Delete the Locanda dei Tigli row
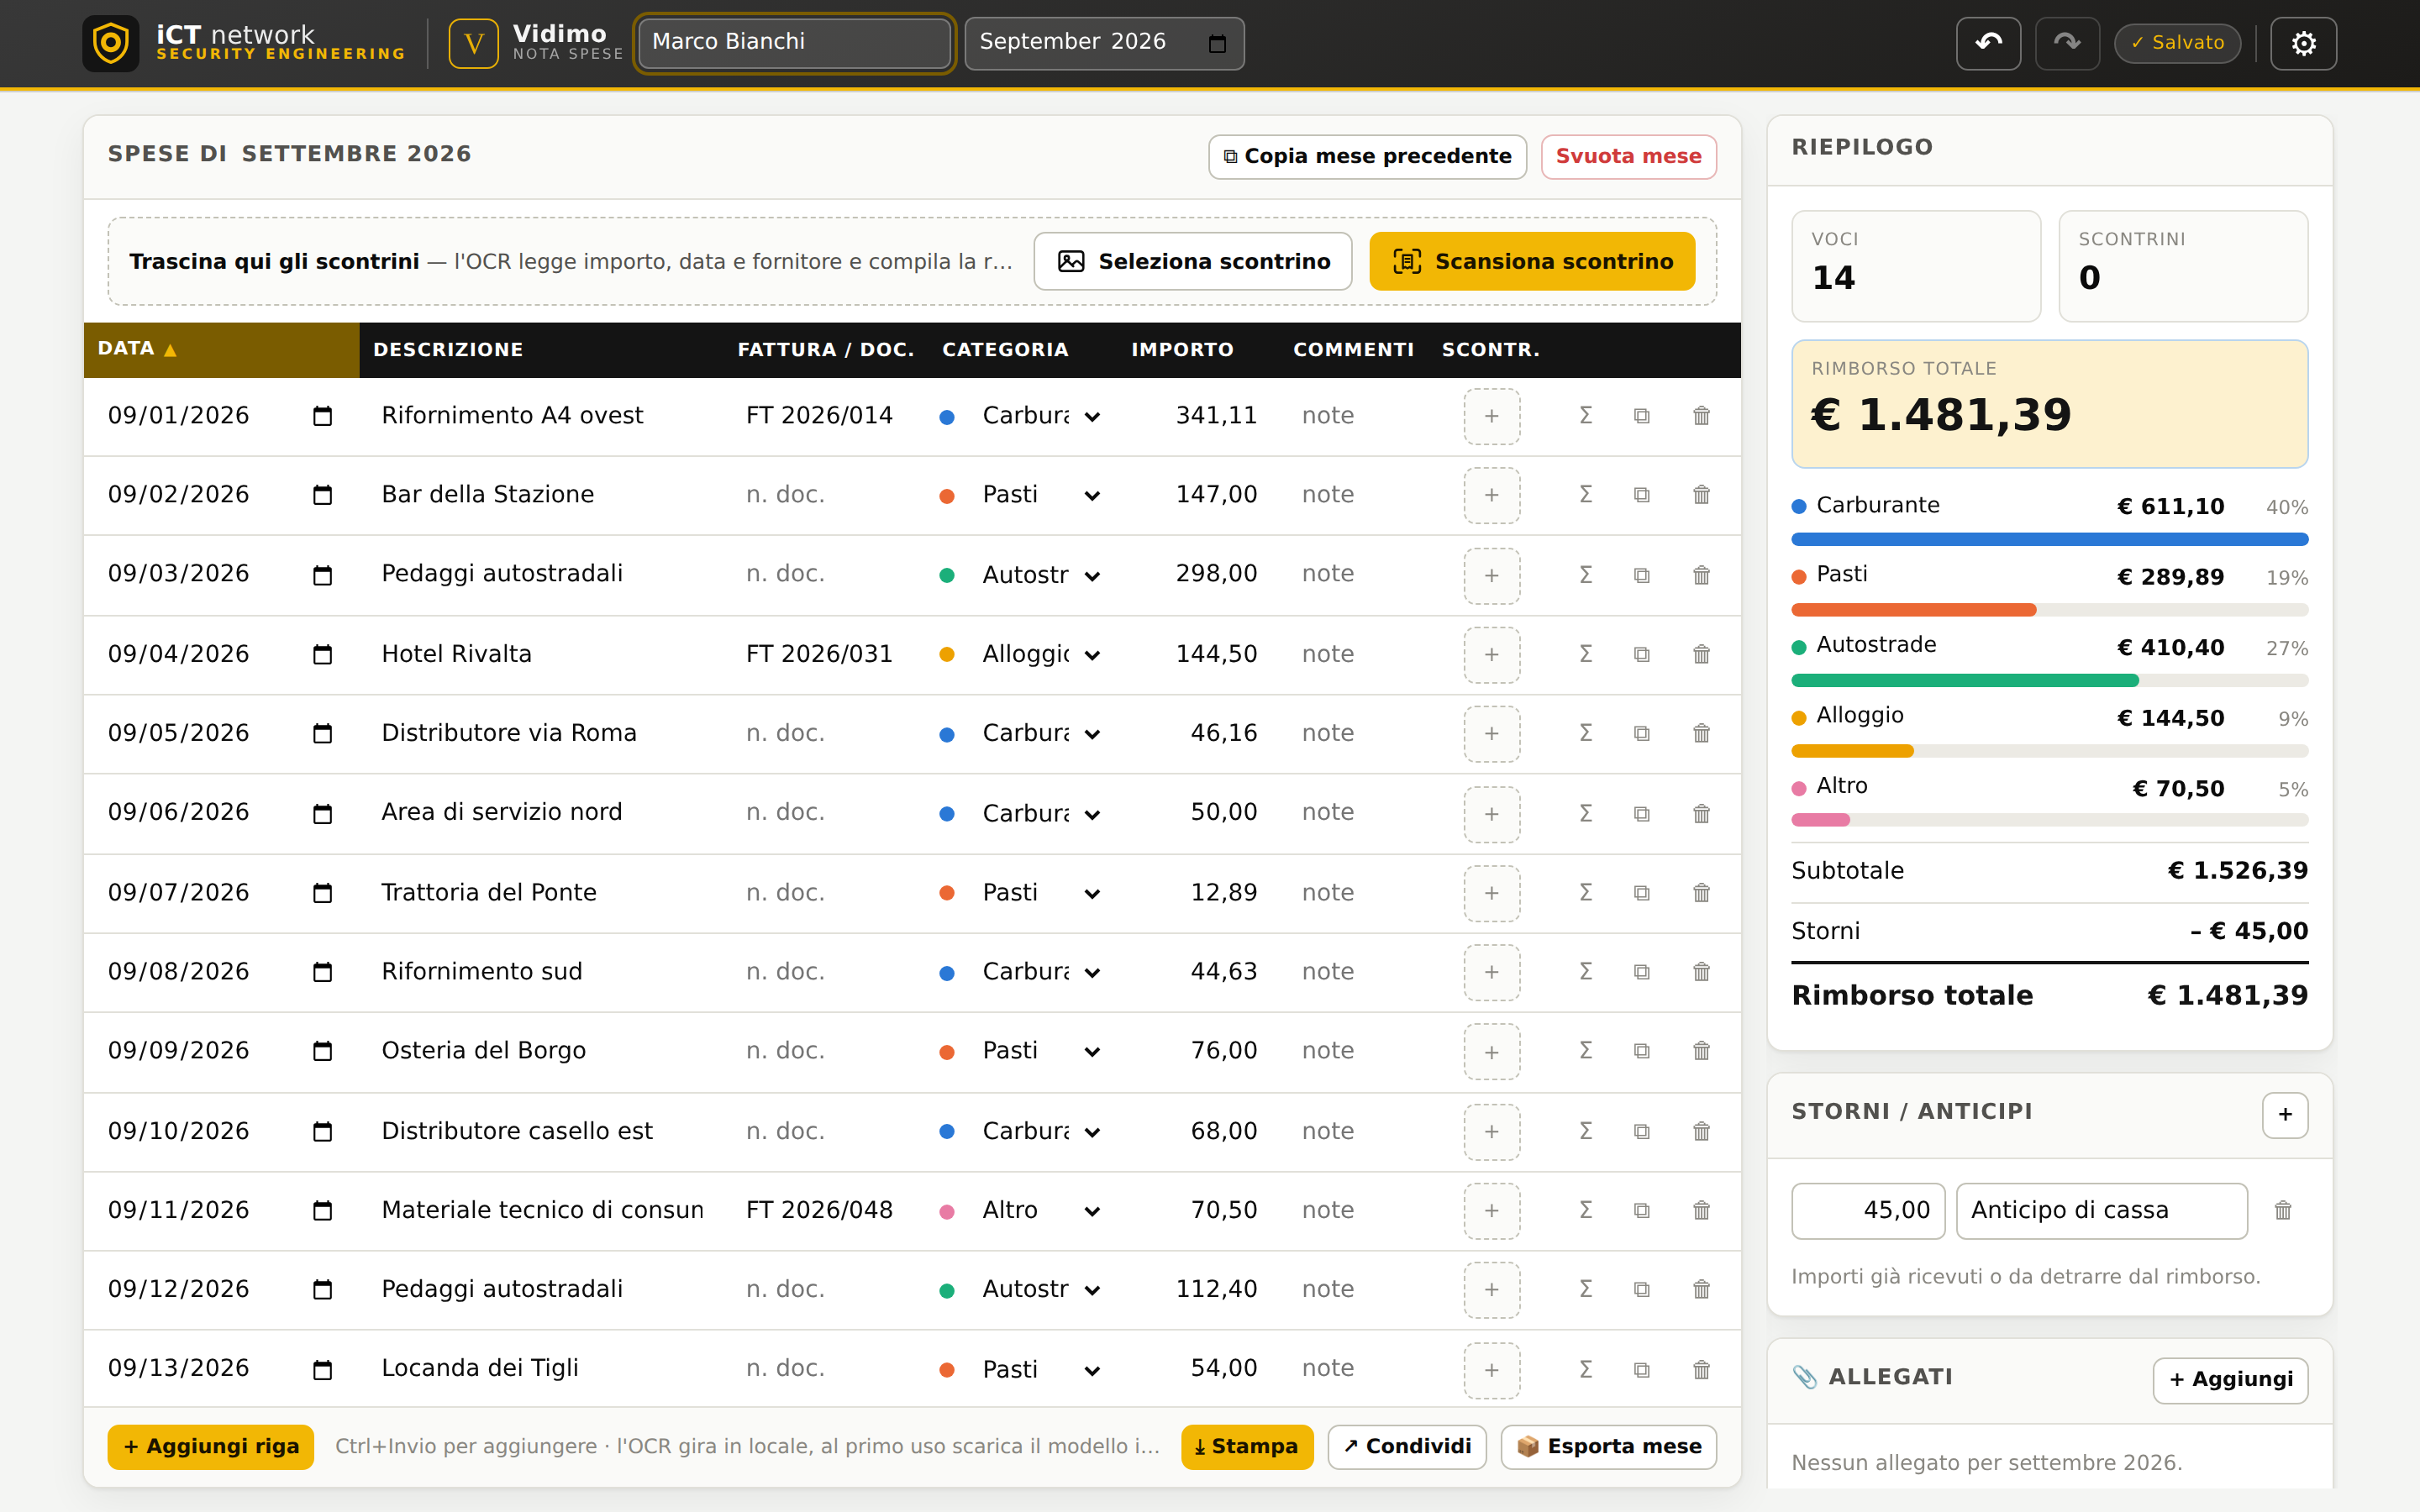This screenshot has height=1512, width=2420. click(1701, 1369)
